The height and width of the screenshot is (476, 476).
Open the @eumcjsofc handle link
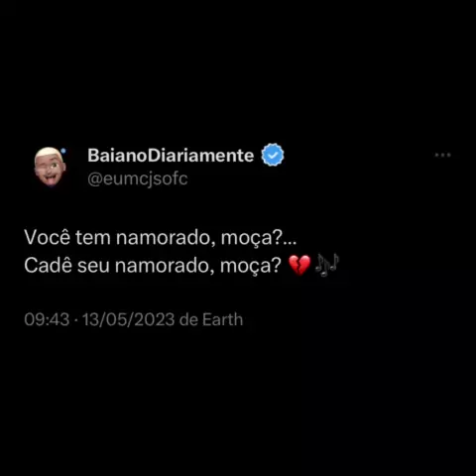[x=138, y=179]
